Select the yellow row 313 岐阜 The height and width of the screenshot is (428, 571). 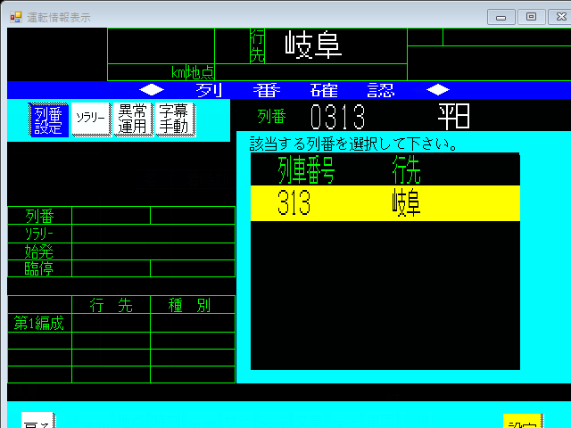[385, 203]
